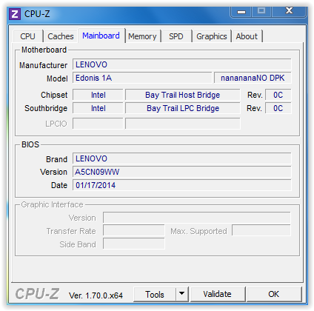
Task: Click the Ver. 1.70.0.x64 version text
Action: (x=96, y=295)
